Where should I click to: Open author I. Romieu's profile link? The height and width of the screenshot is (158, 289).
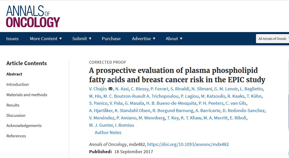click(x=124, y=125)
